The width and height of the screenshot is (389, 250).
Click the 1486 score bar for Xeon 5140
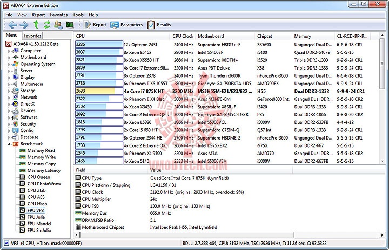99,161
